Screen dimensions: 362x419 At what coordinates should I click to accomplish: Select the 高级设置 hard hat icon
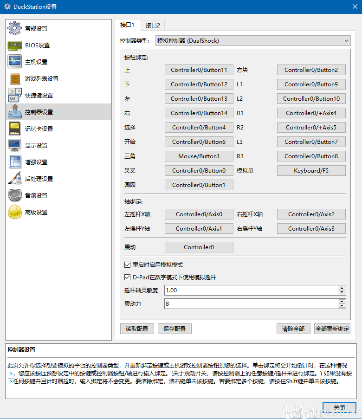15,212
